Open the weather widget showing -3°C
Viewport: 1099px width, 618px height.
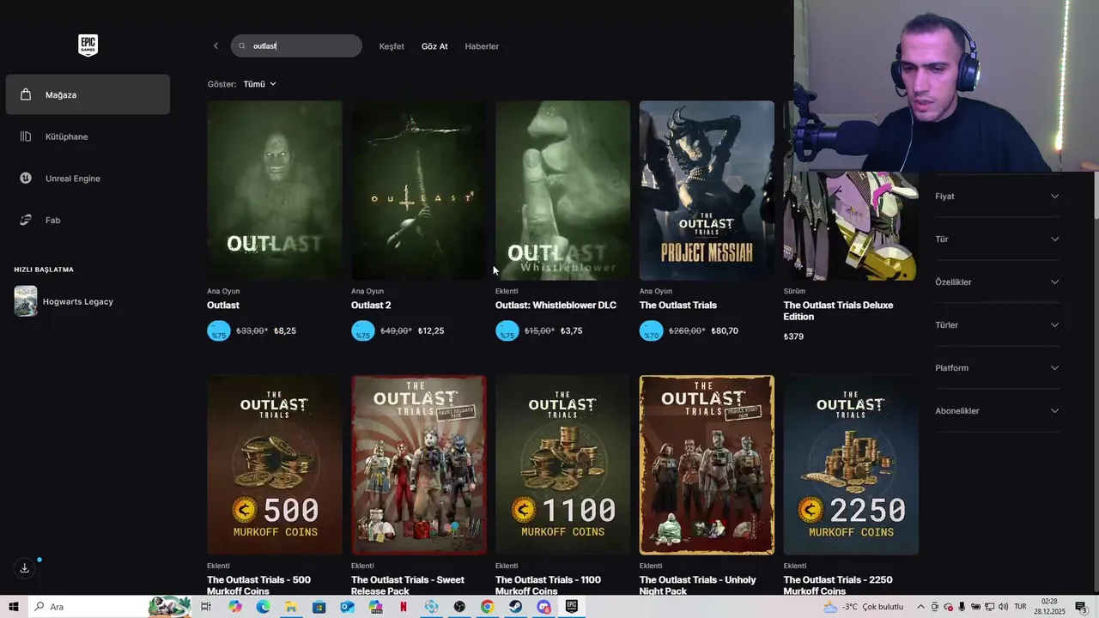[x=864, y=607]
